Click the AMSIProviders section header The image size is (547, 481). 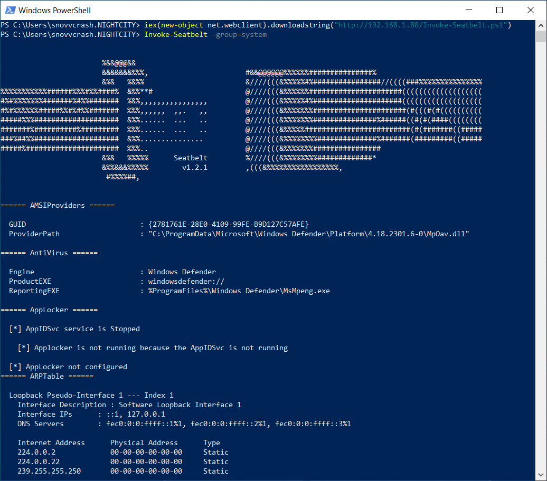(58, 205)
